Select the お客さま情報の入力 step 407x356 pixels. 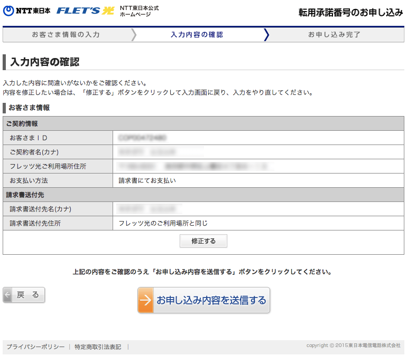pos(66,34)
